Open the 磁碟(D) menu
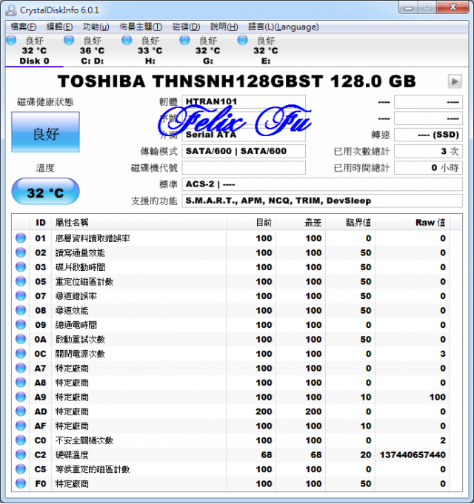 pyautogui.click(x=186, y=27)
